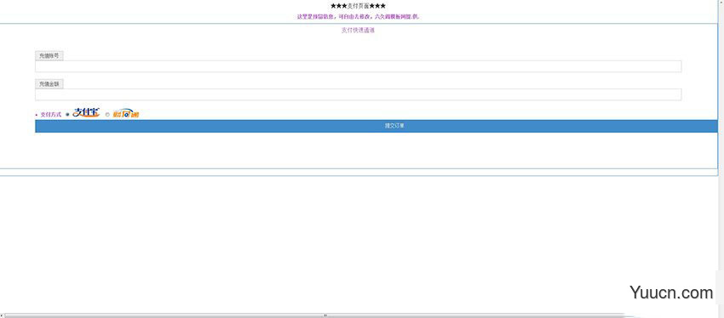Click the bullet before 支付方式

click(37, 115)
